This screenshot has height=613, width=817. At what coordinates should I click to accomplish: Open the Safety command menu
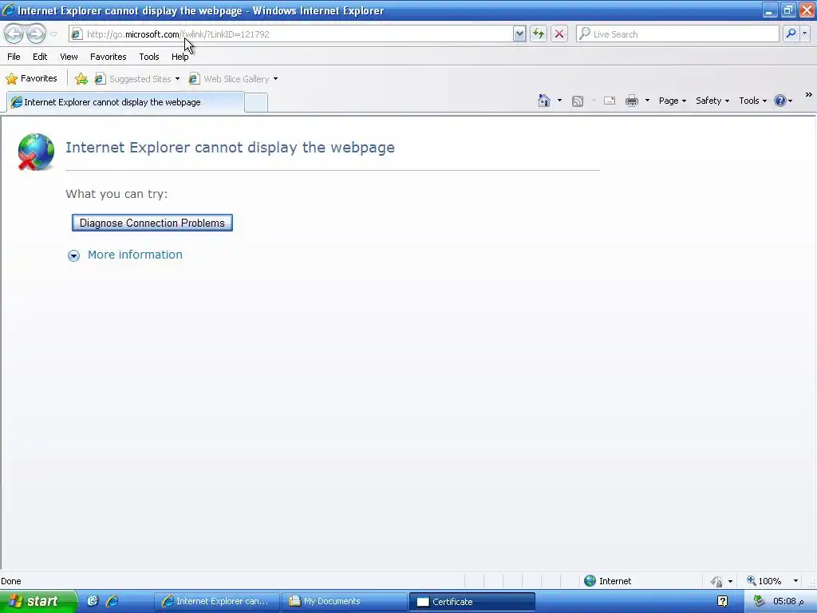[712, 101]
